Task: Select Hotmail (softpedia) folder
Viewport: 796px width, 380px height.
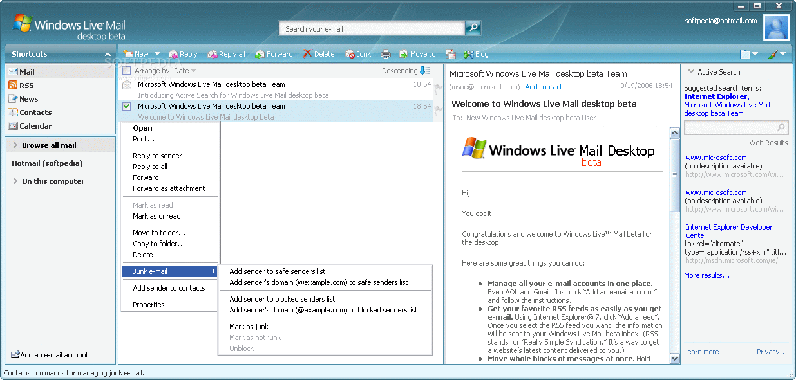Action: (47, 163)
